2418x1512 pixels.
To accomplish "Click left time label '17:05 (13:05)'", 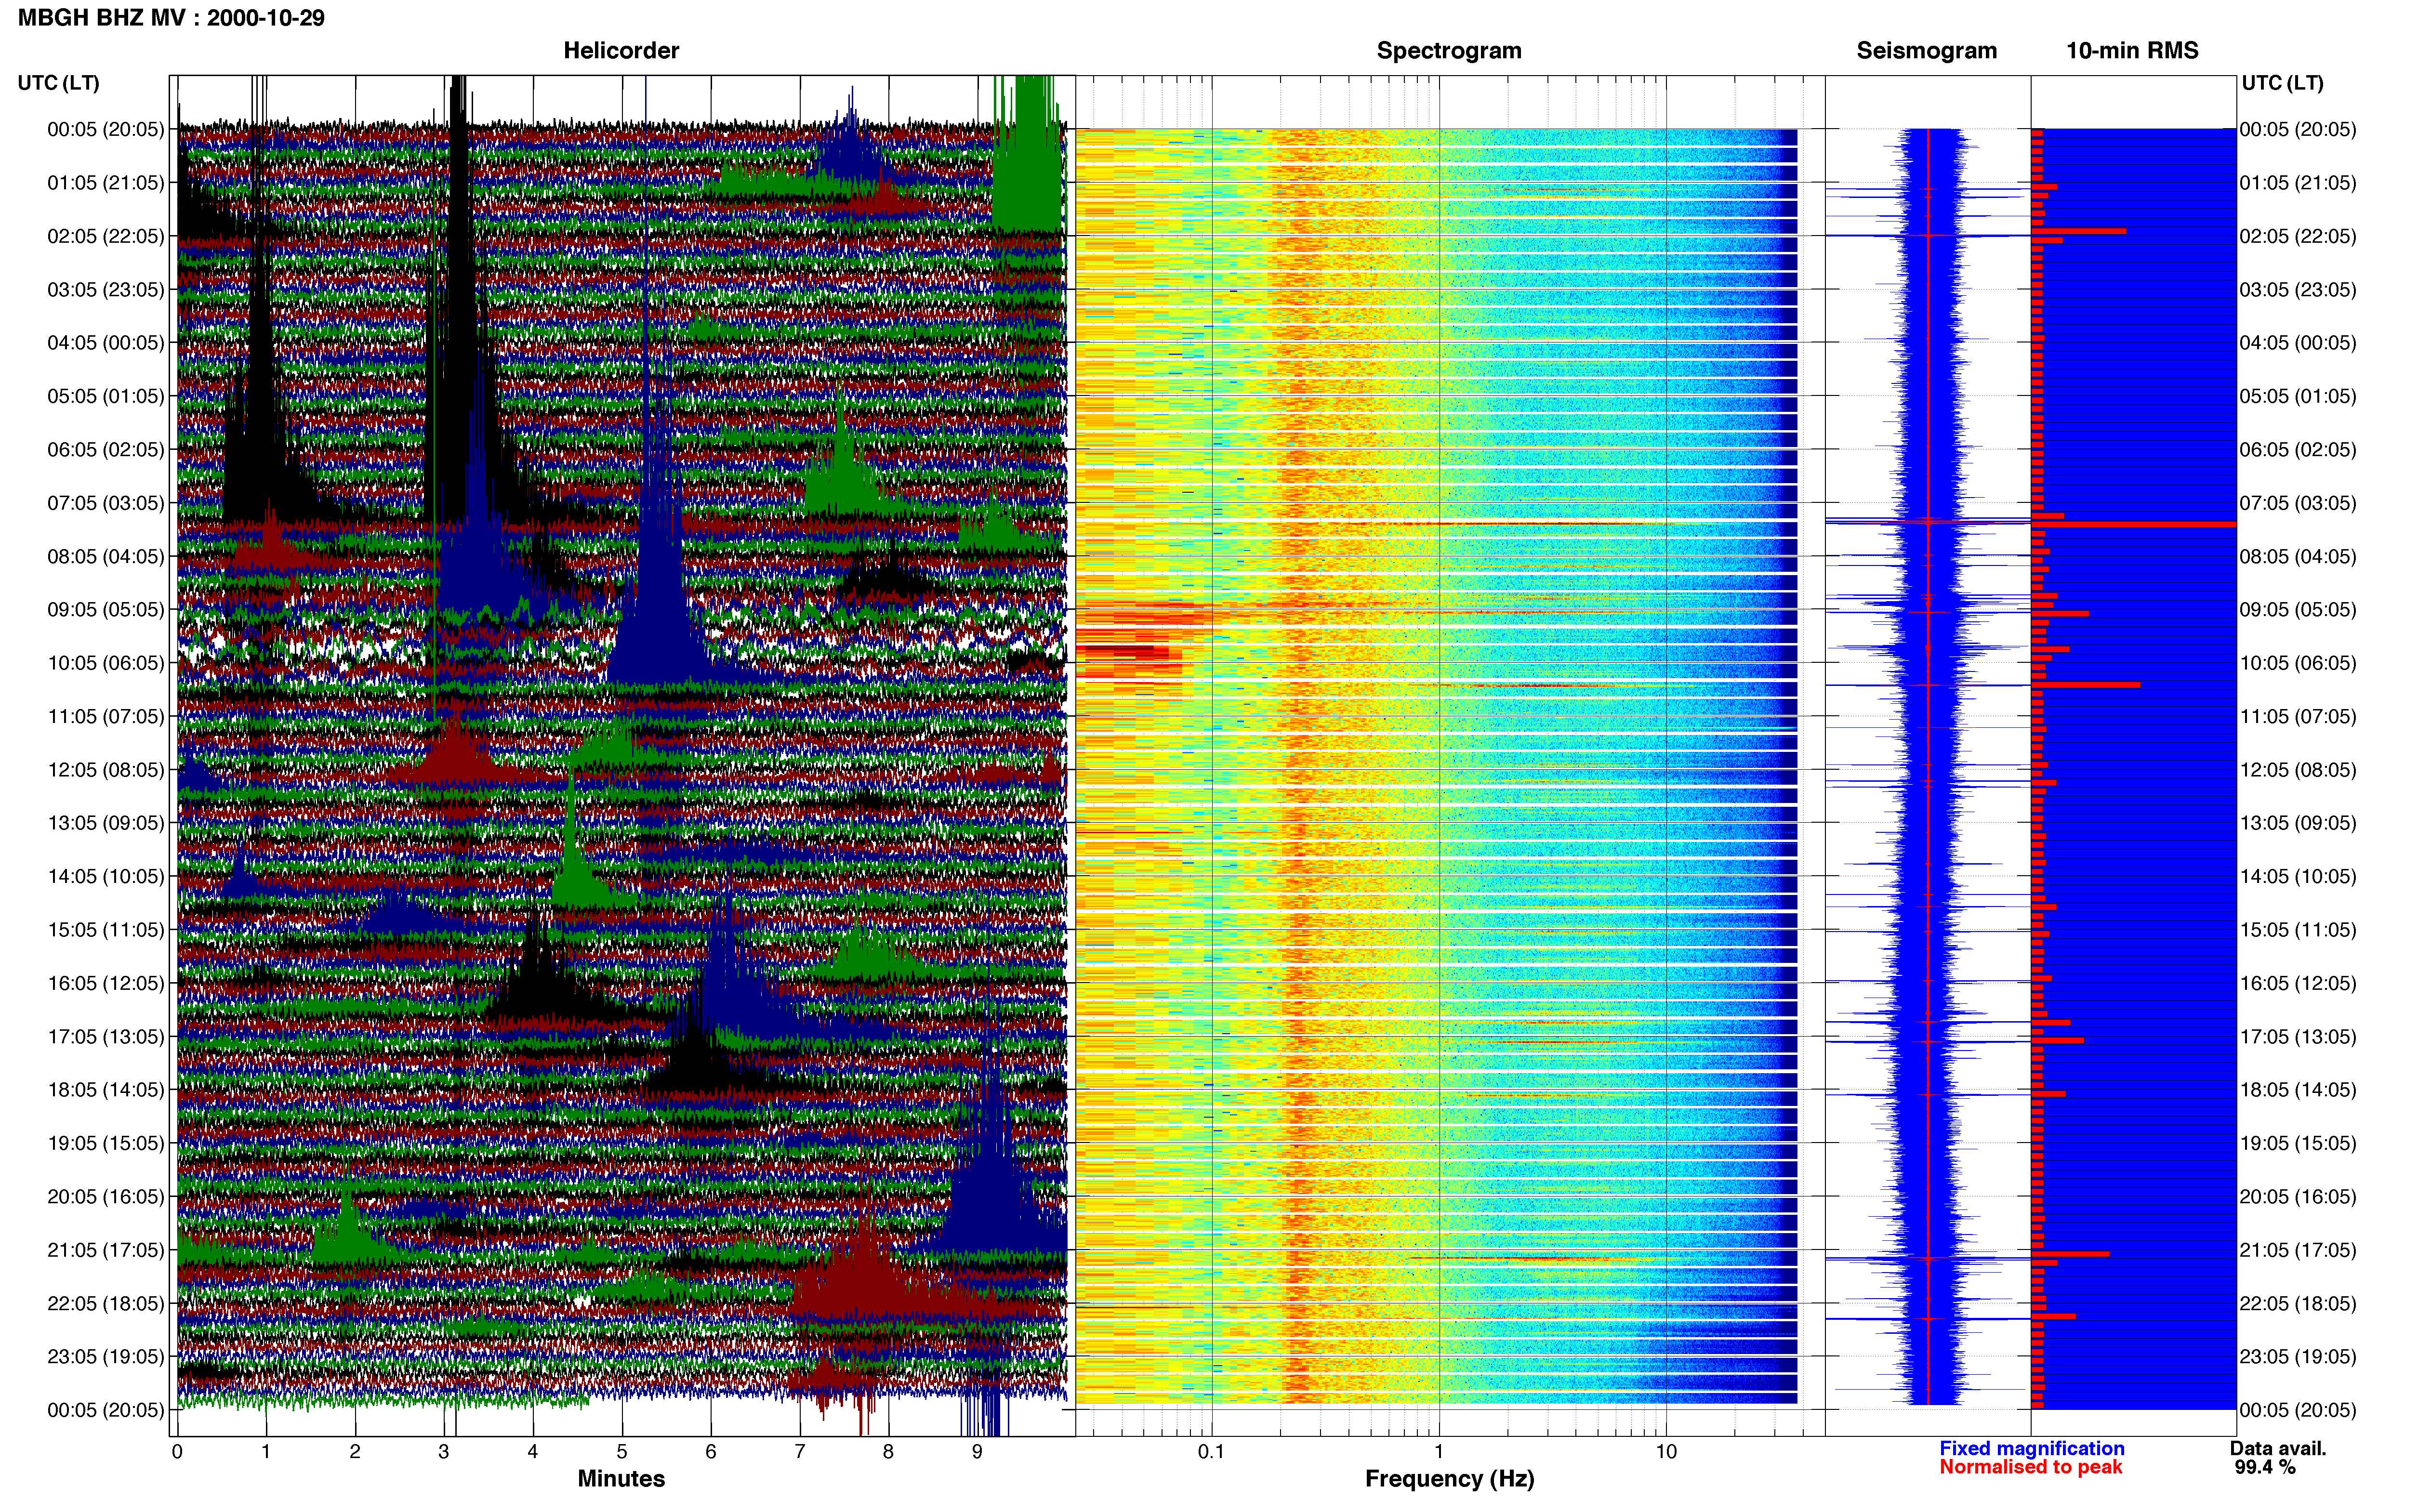I will 106,1036.
